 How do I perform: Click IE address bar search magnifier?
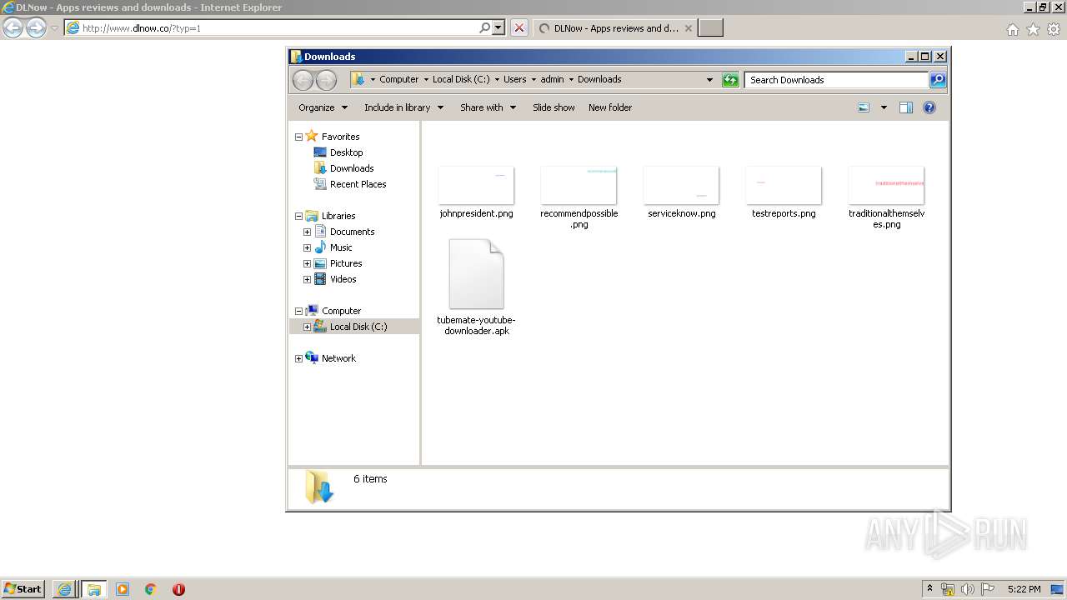485,28
